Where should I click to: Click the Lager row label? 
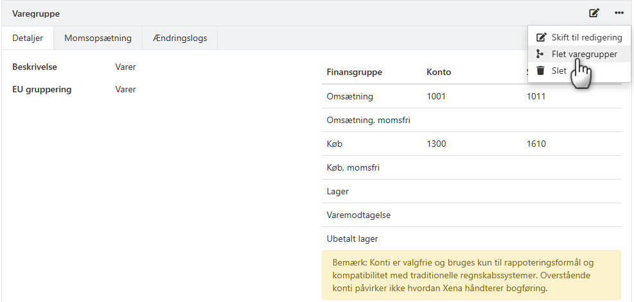point(338,191)
